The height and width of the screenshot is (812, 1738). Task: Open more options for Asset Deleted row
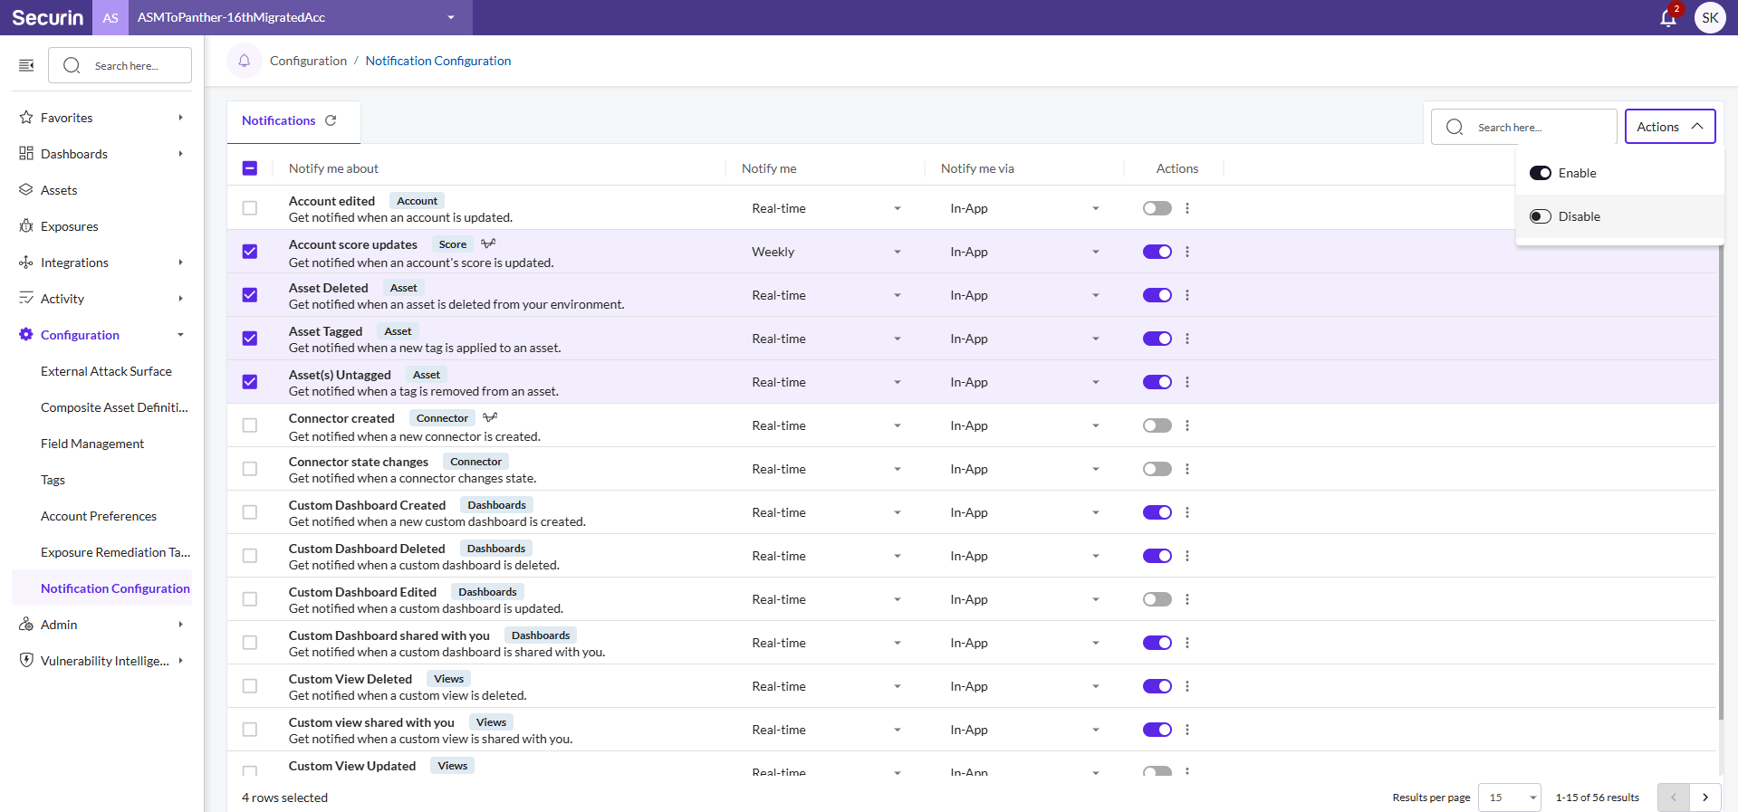point(1187,295)
